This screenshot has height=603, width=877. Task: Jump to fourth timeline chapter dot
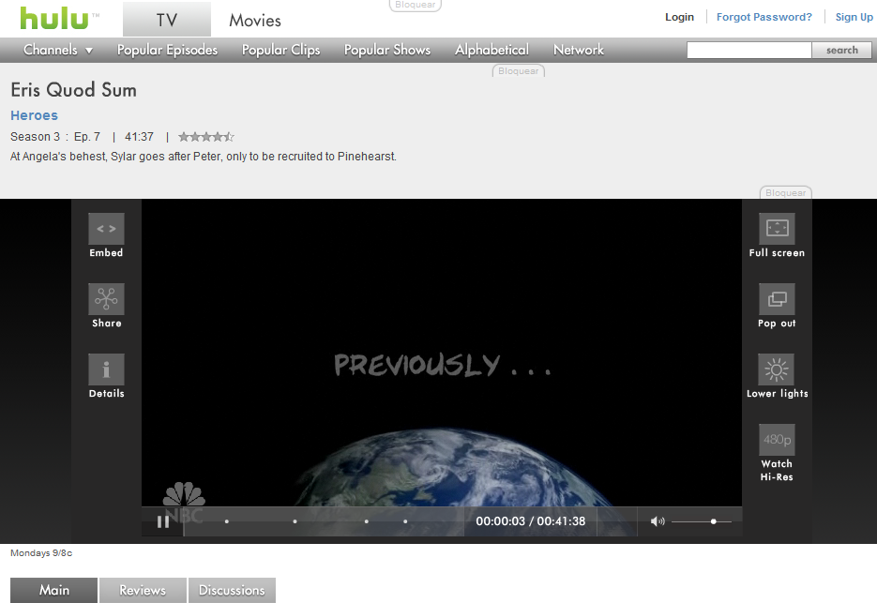(405, 521)
